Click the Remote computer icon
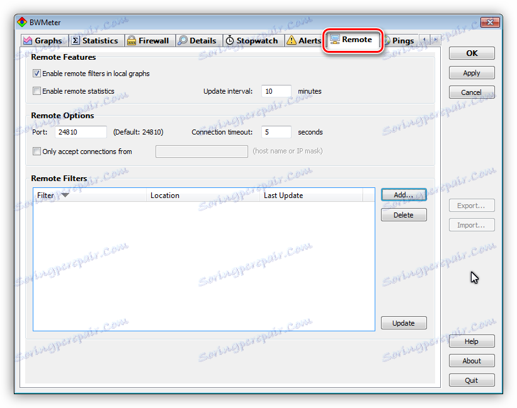 [334, 40]
